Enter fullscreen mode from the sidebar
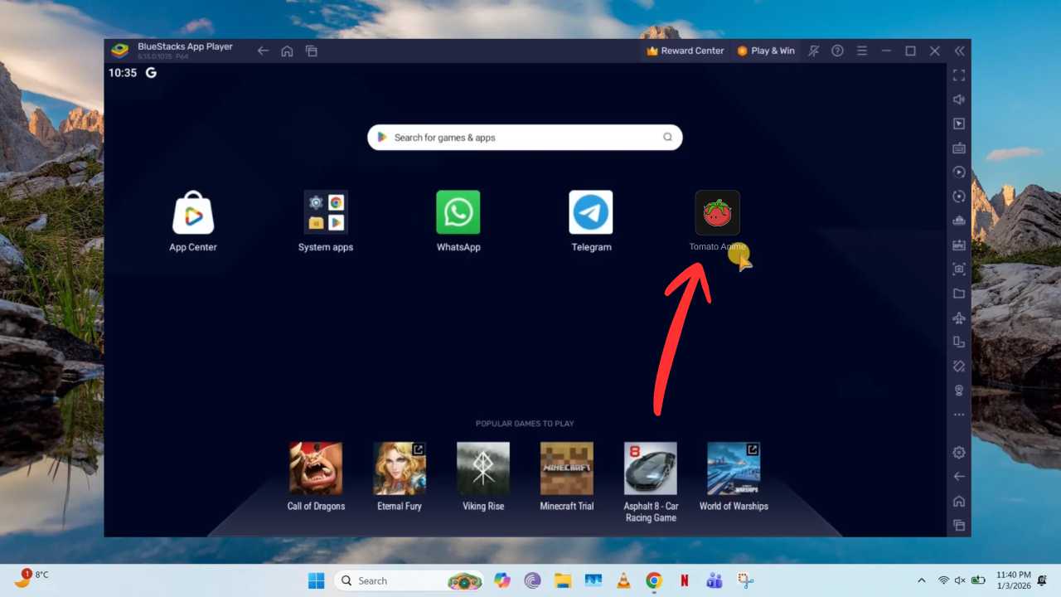The height and width of the screenshot is (597, 1061). click(x=959, y=75)
